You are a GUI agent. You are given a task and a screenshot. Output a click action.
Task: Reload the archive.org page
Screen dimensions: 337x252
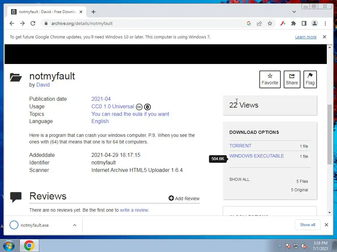pos(33,23)
